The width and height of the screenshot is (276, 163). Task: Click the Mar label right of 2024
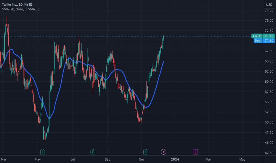[208, 159]
